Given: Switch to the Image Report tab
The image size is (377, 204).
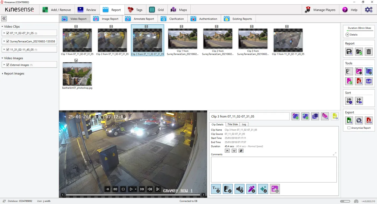Looking at the screenshot, I should tap(106, 19).
